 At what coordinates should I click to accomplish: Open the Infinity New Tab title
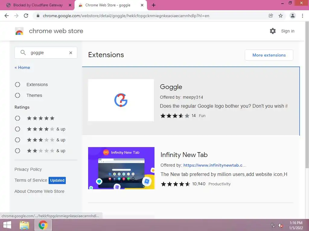tap(184, 155)
